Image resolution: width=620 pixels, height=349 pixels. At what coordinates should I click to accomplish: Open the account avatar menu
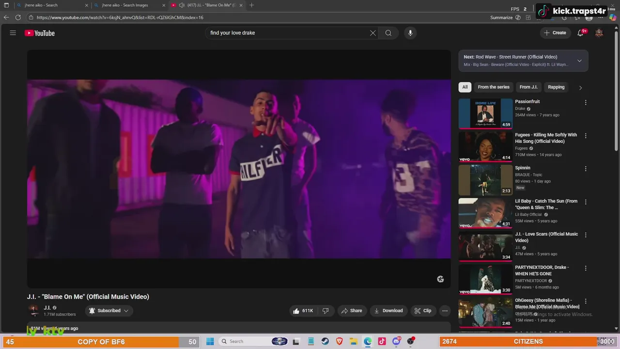[599, 33]
